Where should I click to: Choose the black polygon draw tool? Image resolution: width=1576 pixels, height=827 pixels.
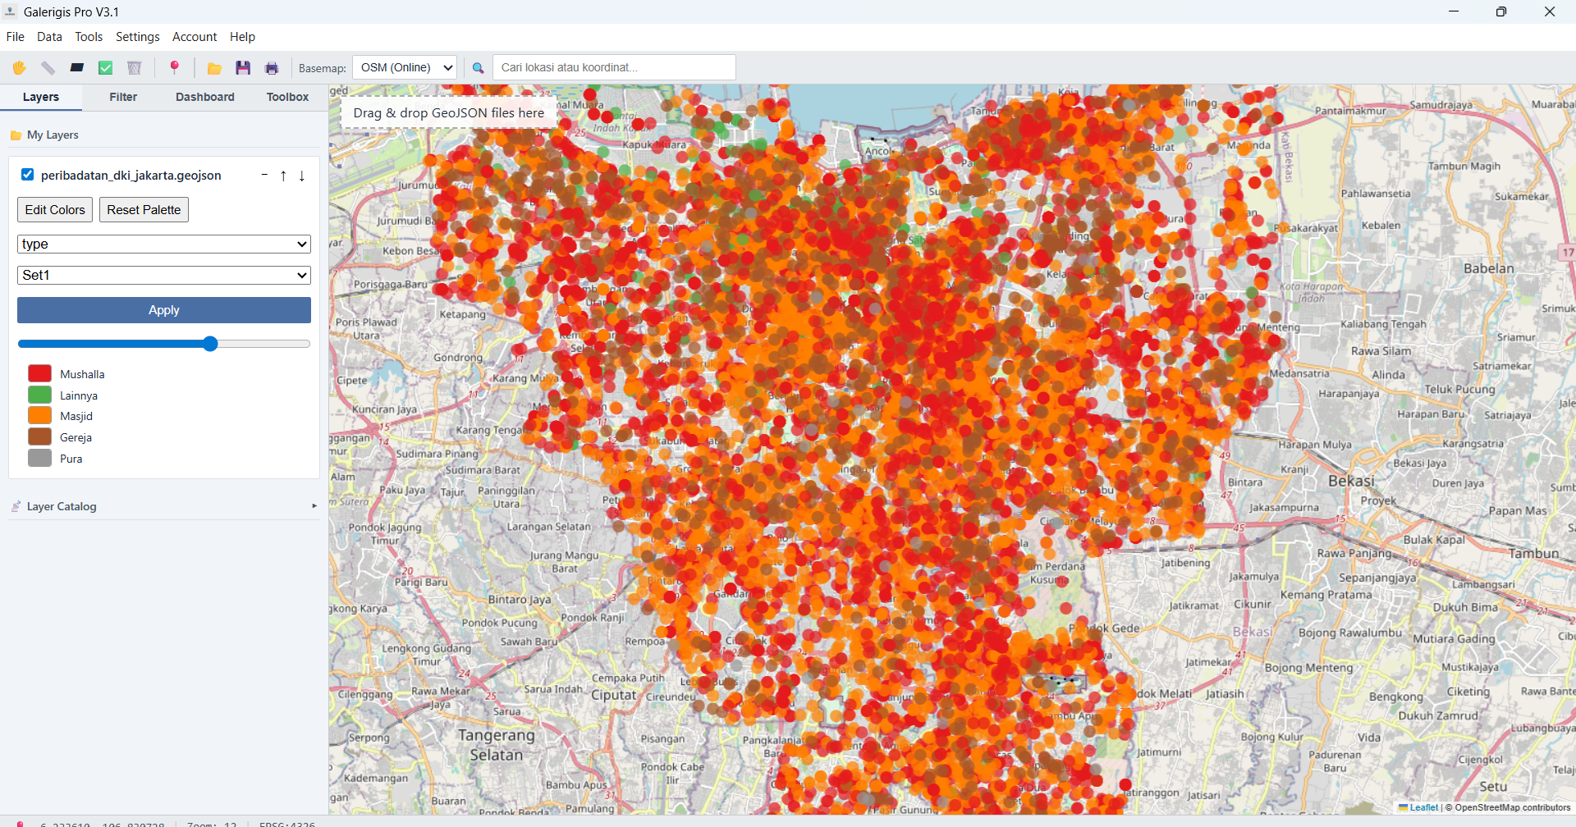click(77, 68)
